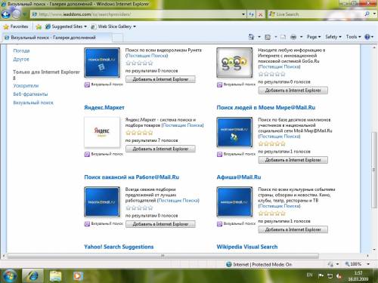Open the Page menu
378x283 pixels.
pyautogui.click(x=314, y=37)
